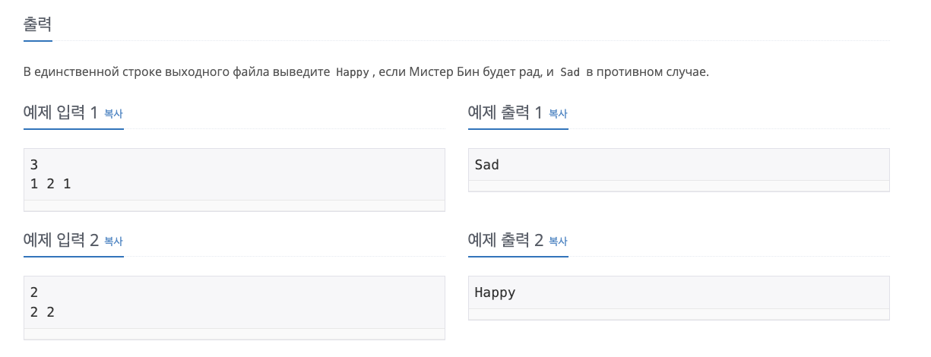Select the 예제 출력 2 heading text
This screenshot has width=931, height=357.
[505, 241]
